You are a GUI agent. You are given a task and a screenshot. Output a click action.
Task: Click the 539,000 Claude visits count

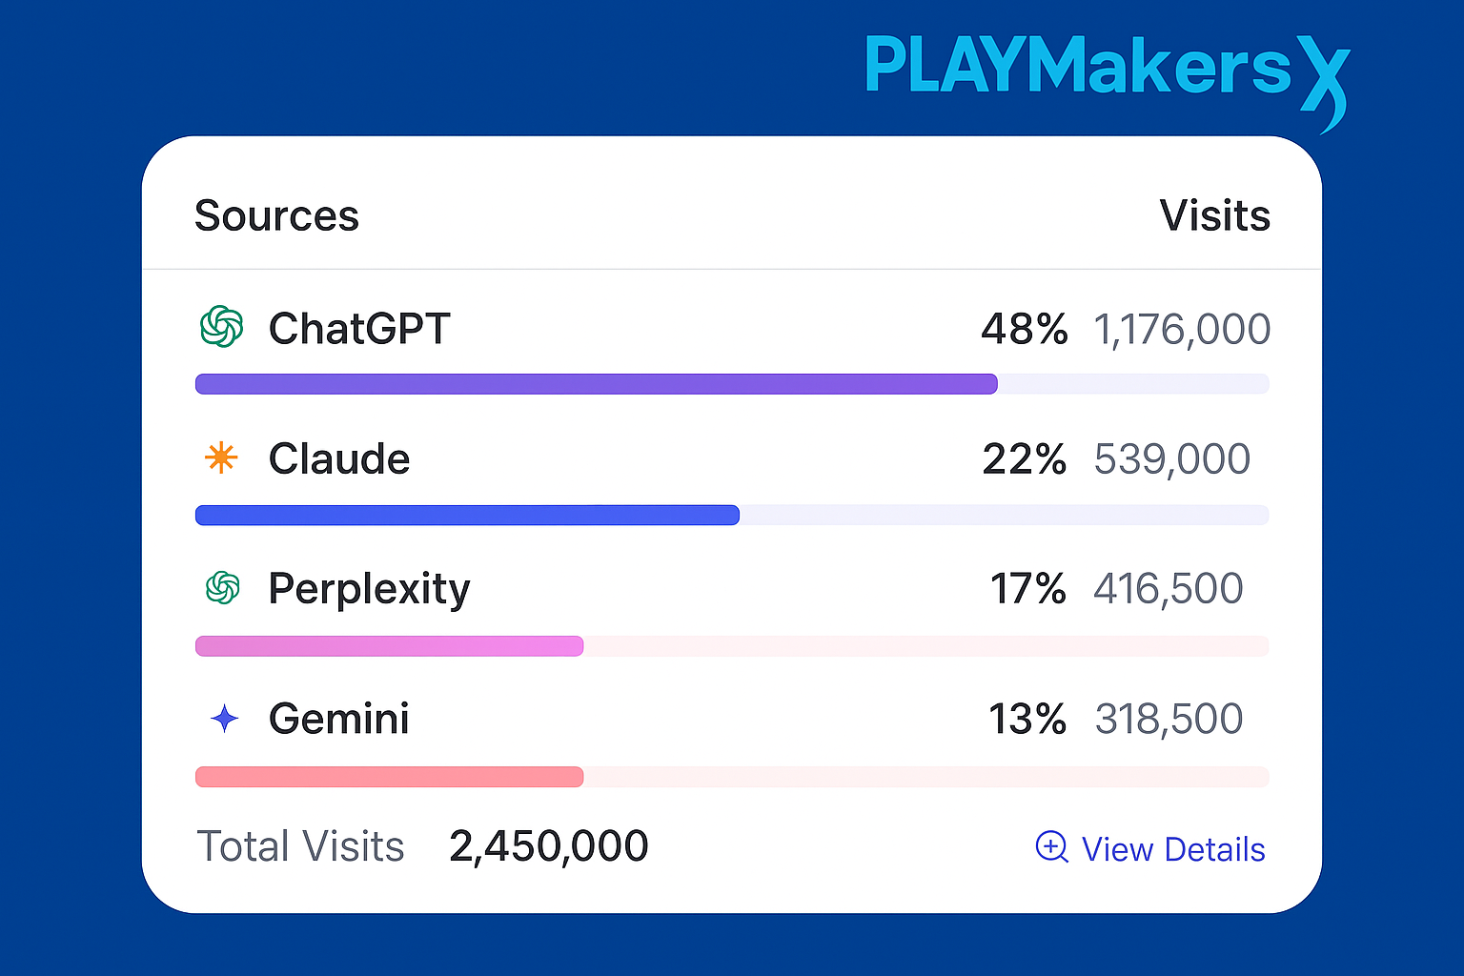(x=1171, y=459)
